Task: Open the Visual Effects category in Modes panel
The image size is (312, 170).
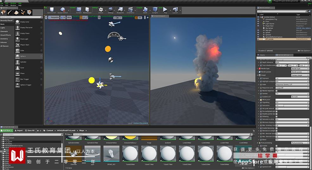Action: click(x=6, y=35)
